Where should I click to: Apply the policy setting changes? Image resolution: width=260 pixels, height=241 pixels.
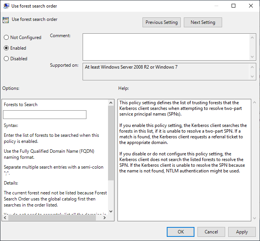pyautogui.click(x=242, y=232)
